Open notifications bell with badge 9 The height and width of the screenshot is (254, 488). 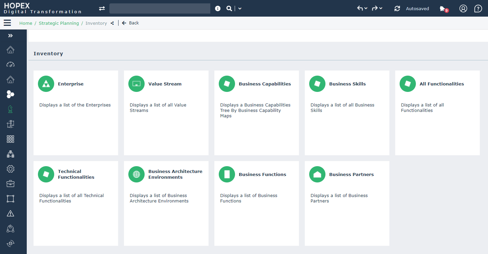click(x=443, y=9)
